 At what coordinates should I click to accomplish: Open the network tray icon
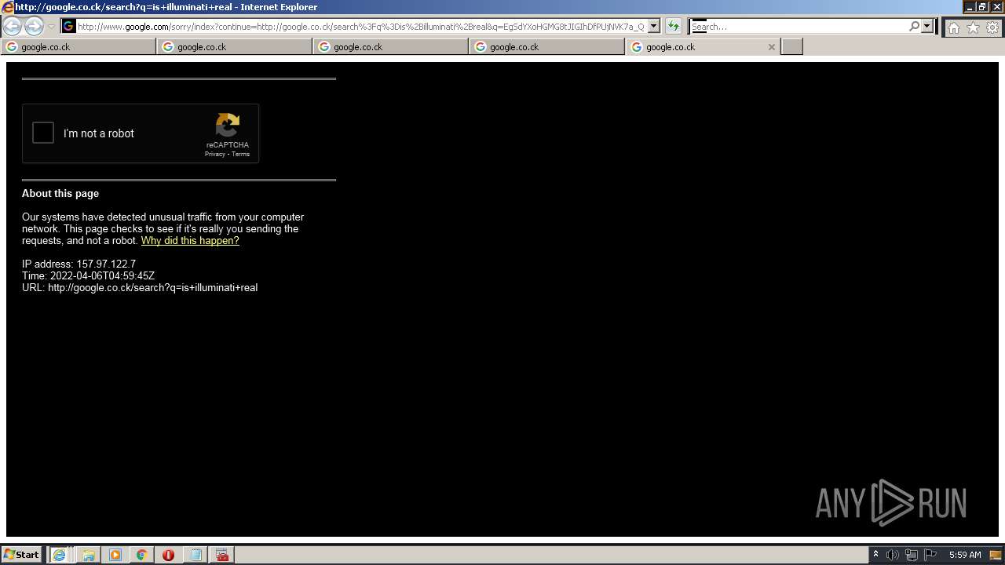point(912,555)
